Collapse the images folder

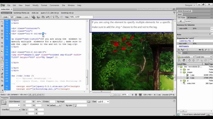pyautogui.click(x=181, y=72)
